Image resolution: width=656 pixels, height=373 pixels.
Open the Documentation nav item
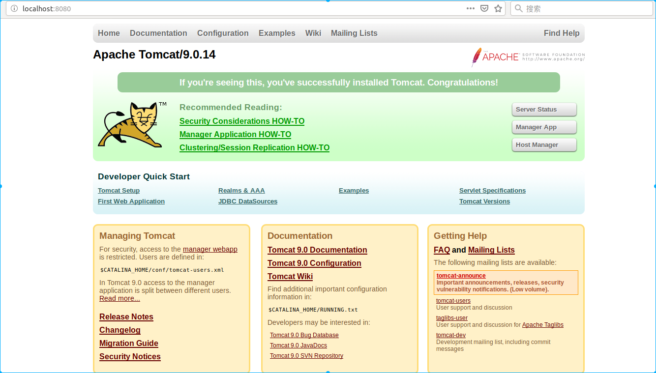[158, 33]
